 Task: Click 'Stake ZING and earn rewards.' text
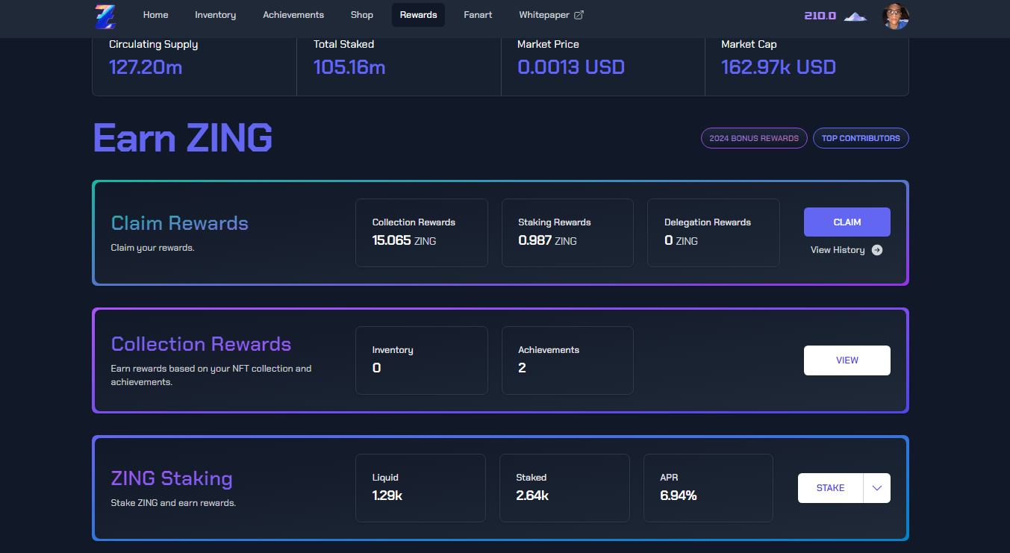tap(173, 503)
